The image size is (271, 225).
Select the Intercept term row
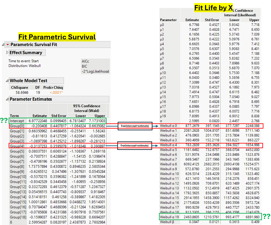pyautogui.click(x=58, y=121)
